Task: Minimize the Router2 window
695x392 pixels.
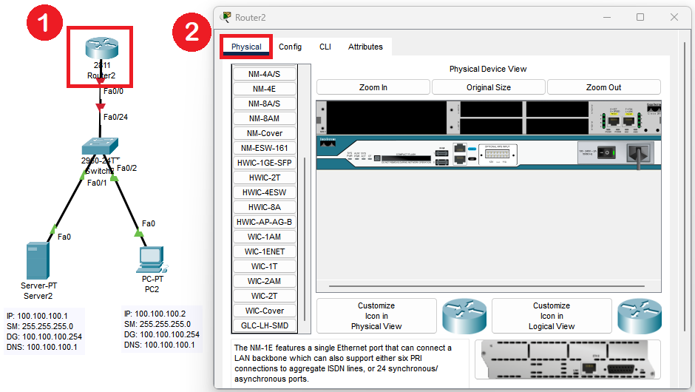Action: point(607,17)
